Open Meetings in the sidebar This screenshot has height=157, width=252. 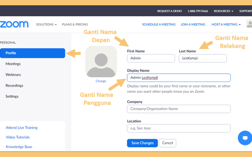tap(13, 64)
